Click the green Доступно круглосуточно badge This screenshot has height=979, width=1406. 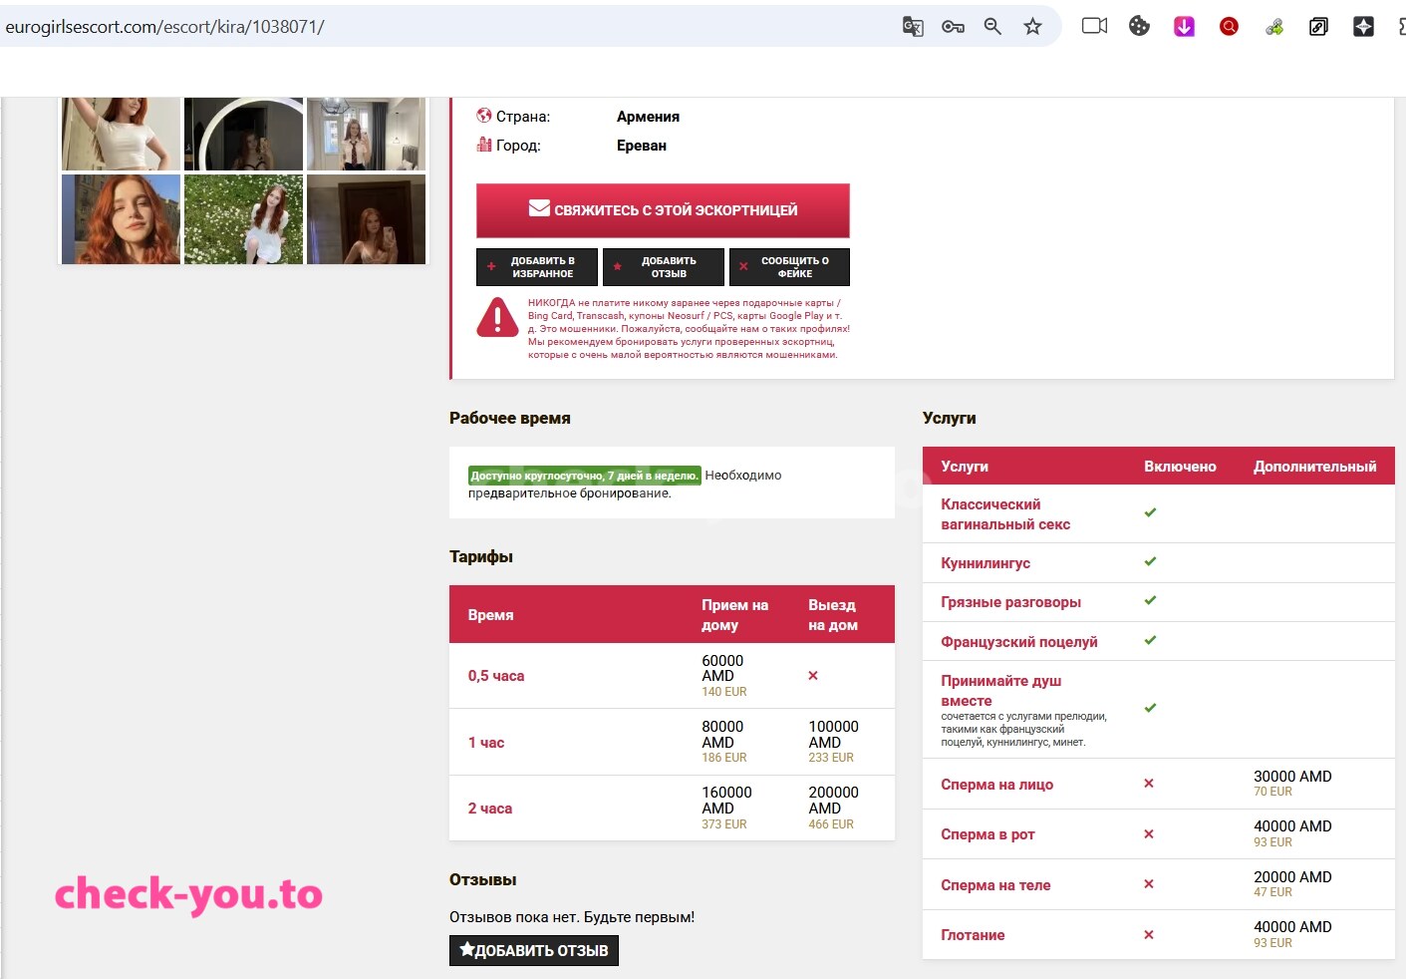coord(585,476)
